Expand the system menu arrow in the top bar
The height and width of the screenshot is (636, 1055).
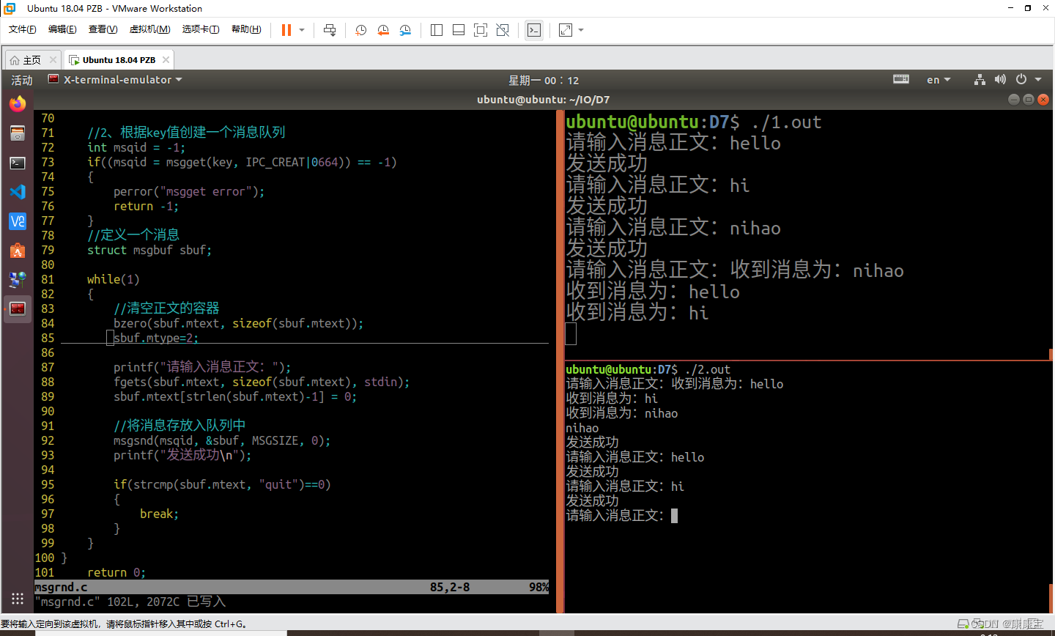(1038, 80)
